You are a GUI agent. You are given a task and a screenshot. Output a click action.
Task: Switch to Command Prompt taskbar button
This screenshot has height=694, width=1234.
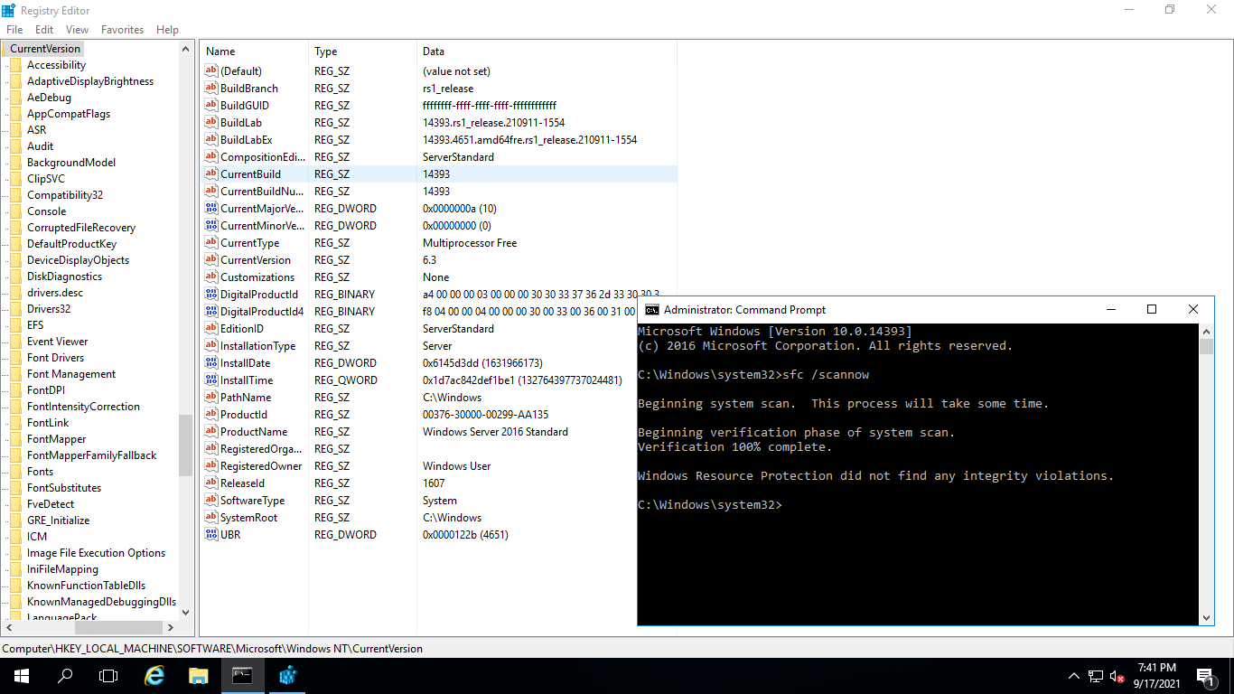point(242,675)
